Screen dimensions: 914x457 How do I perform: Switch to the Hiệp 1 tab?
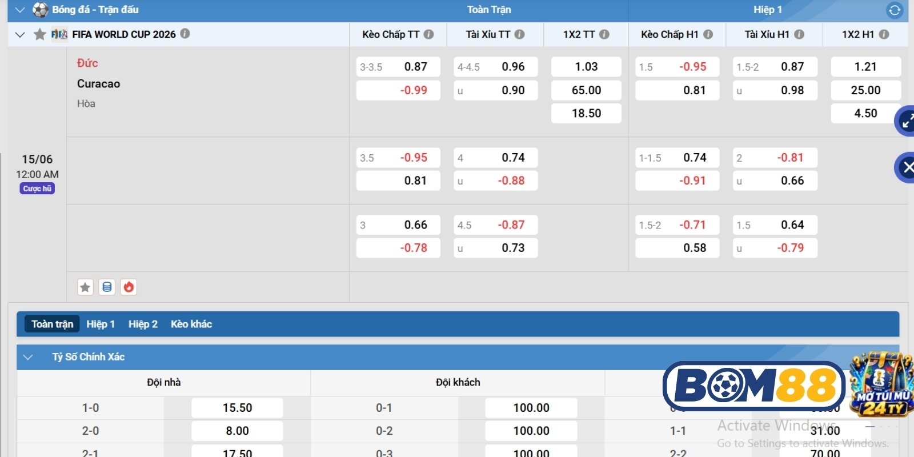tap(101, 324)
